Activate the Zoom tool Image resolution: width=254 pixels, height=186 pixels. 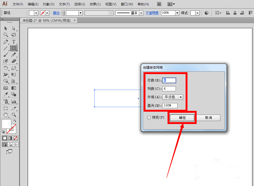[x=14, y=115]
